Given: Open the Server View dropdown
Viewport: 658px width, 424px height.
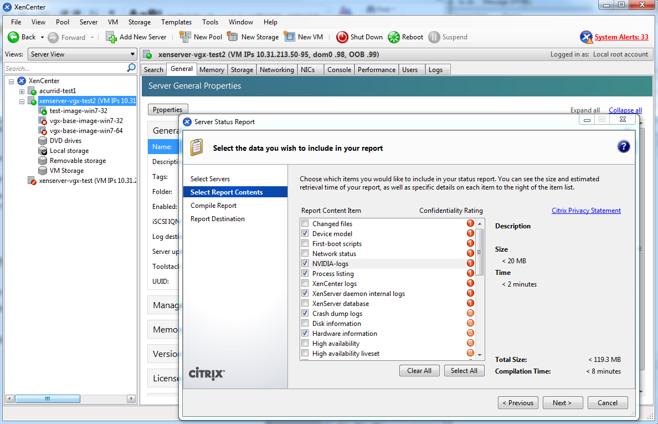Looking at the screenshot, I should tap(132, 54).
